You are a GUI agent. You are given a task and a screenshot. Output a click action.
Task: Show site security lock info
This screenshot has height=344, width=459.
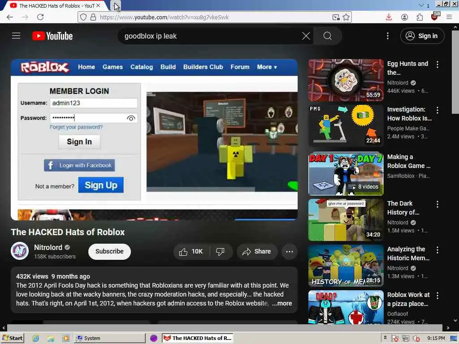[x=93, y=17]
